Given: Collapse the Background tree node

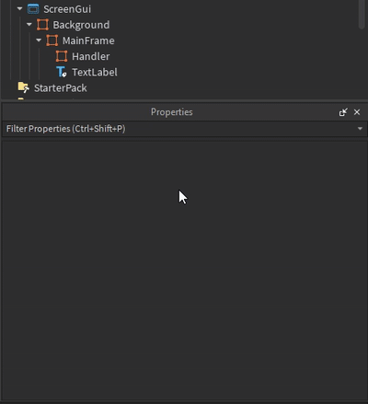Looking at the screenshot, I should pos(29,25).
